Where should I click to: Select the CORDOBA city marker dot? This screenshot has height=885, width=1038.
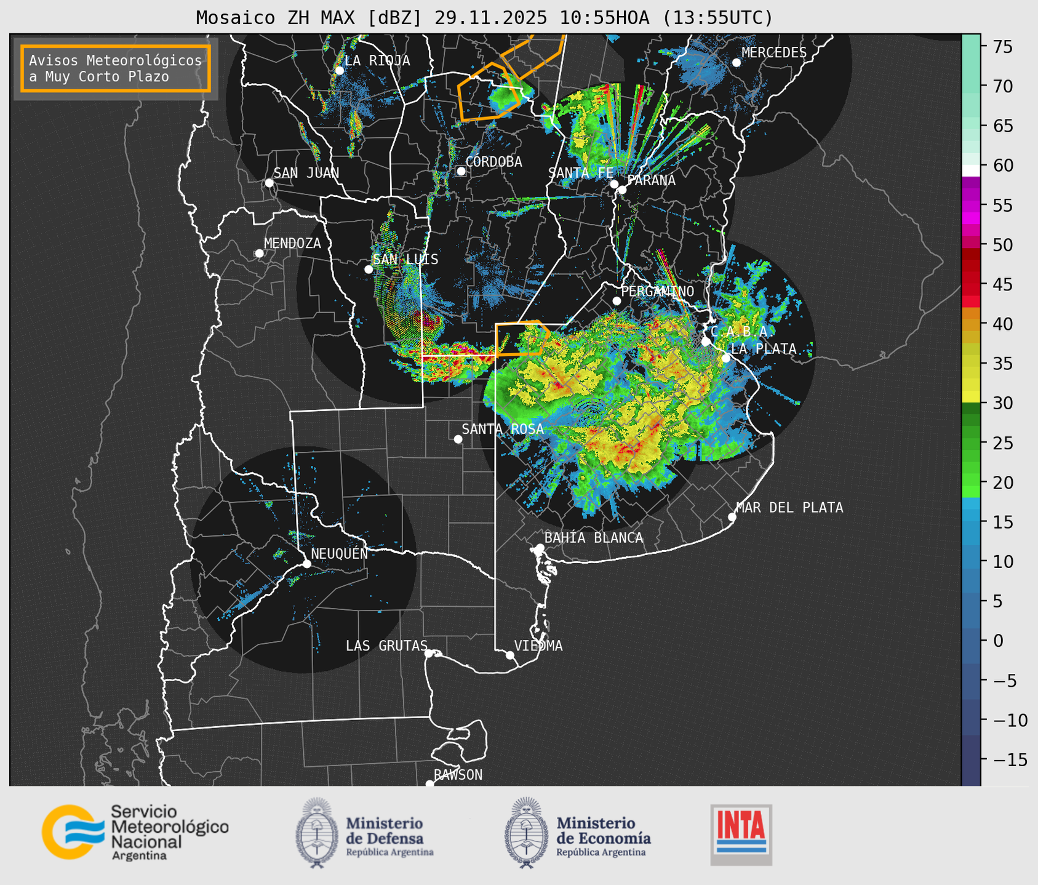[461, 171]
